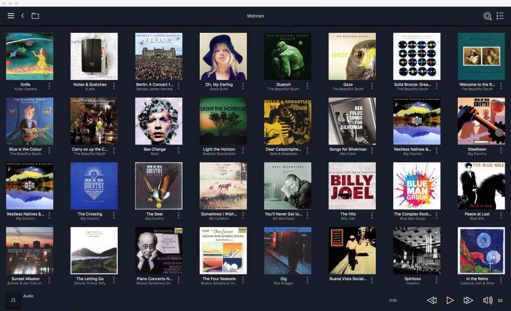Viewport: 511px width, 311px height.
Task: Open the Blue Man Group album cover
Action: click(417, 186)
